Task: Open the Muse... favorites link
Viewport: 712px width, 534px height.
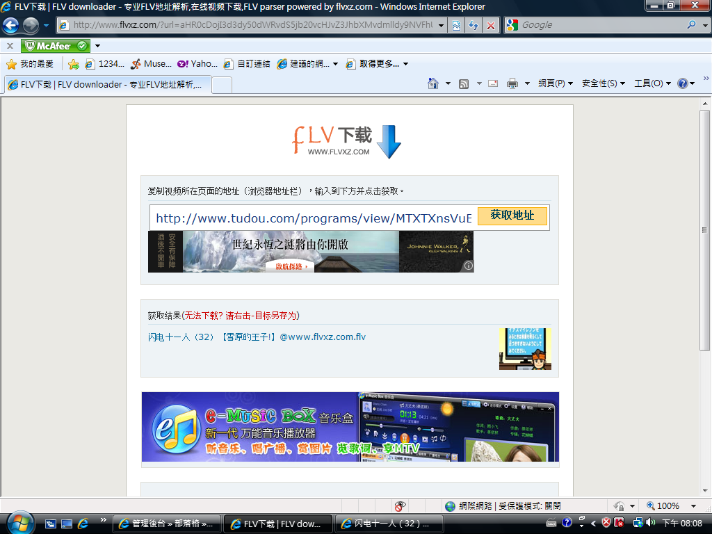Action: [x=151, y=64]
